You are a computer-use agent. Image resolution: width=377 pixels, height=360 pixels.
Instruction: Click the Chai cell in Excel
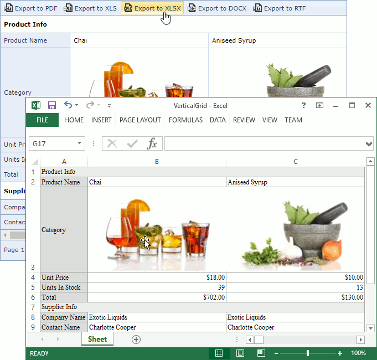click(157, 182)
